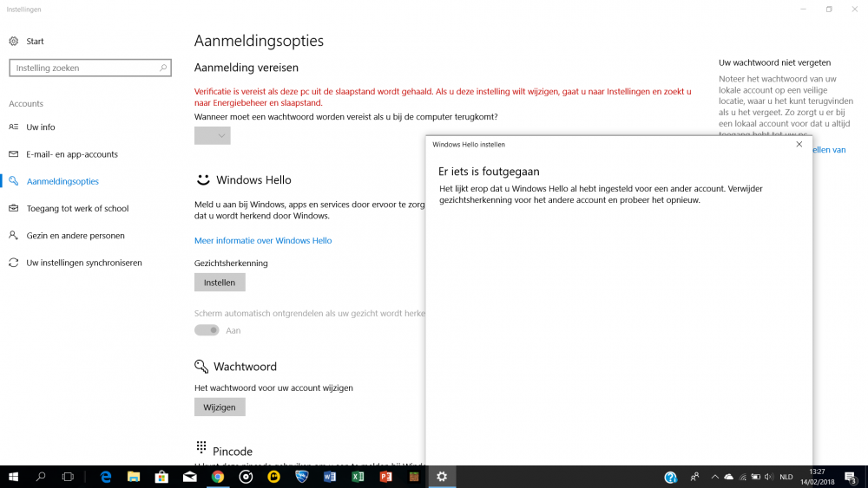Screen dimensions: 868x488
Task: Open Mail app from taskbar
Action: (190, 477)
